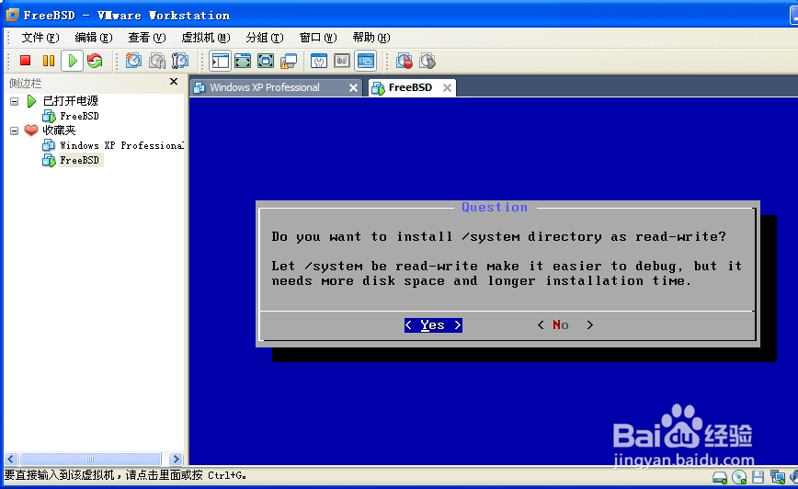798x489 pixels.
Task: Click the green Power On play icon
Action: [x=73, y=61]
